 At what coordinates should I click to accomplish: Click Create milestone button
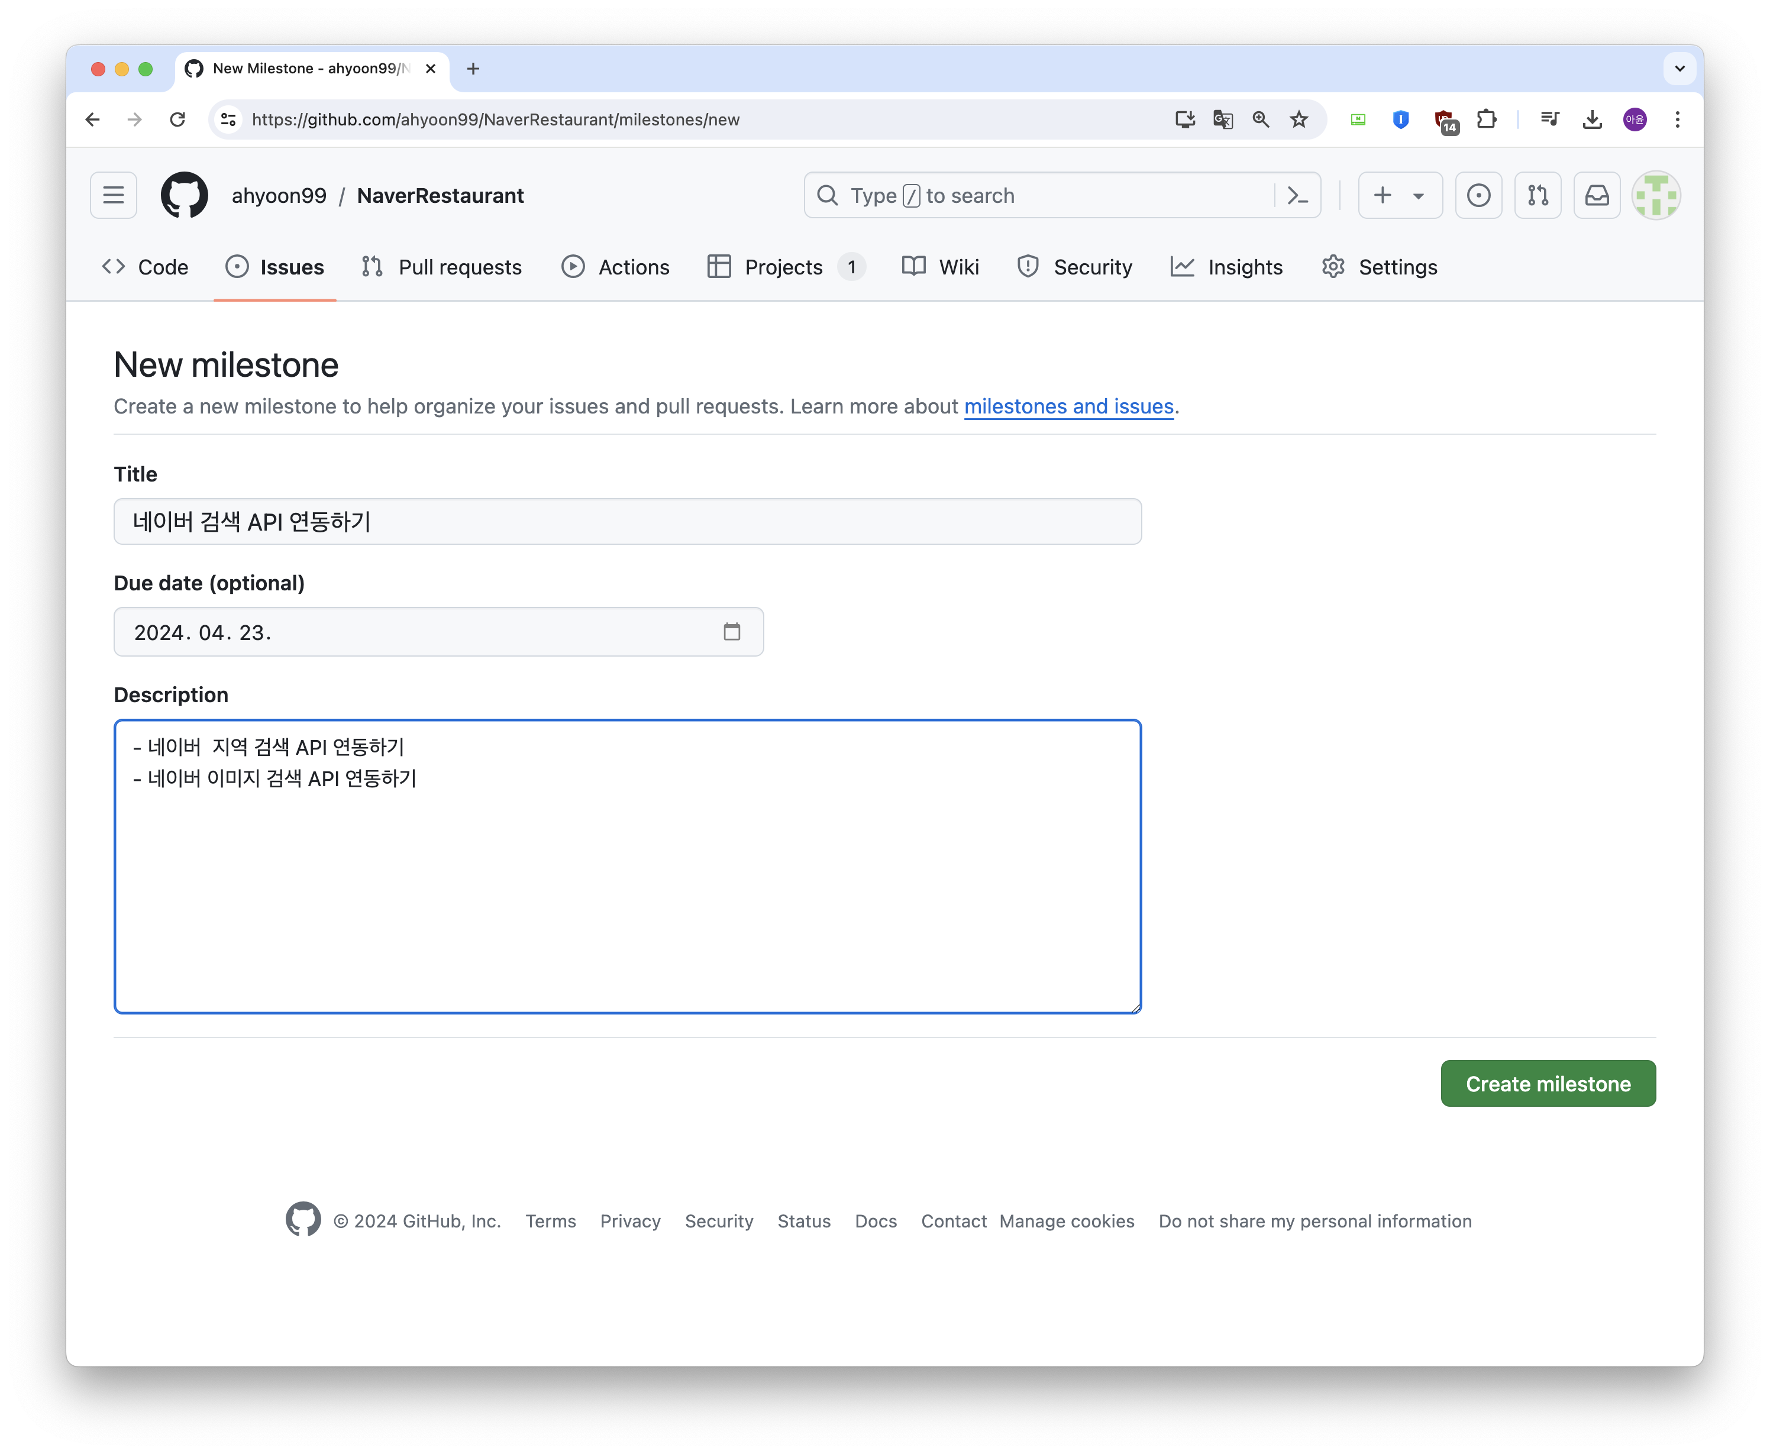pos(1547,1084)
